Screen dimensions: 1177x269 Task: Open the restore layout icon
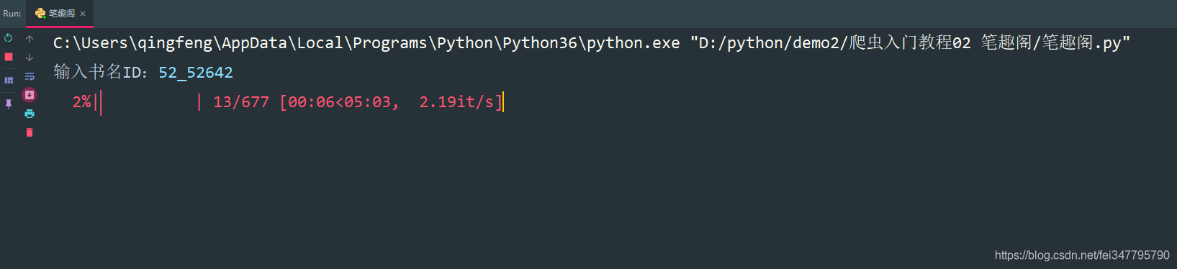point(9,80)
